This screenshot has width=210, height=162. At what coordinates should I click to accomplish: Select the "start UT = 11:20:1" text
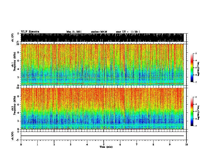tap(128, 32)
